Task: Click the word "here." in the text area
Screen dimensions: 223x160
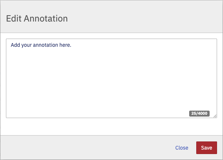Action: pyautogui.click(x=65, y=45)
